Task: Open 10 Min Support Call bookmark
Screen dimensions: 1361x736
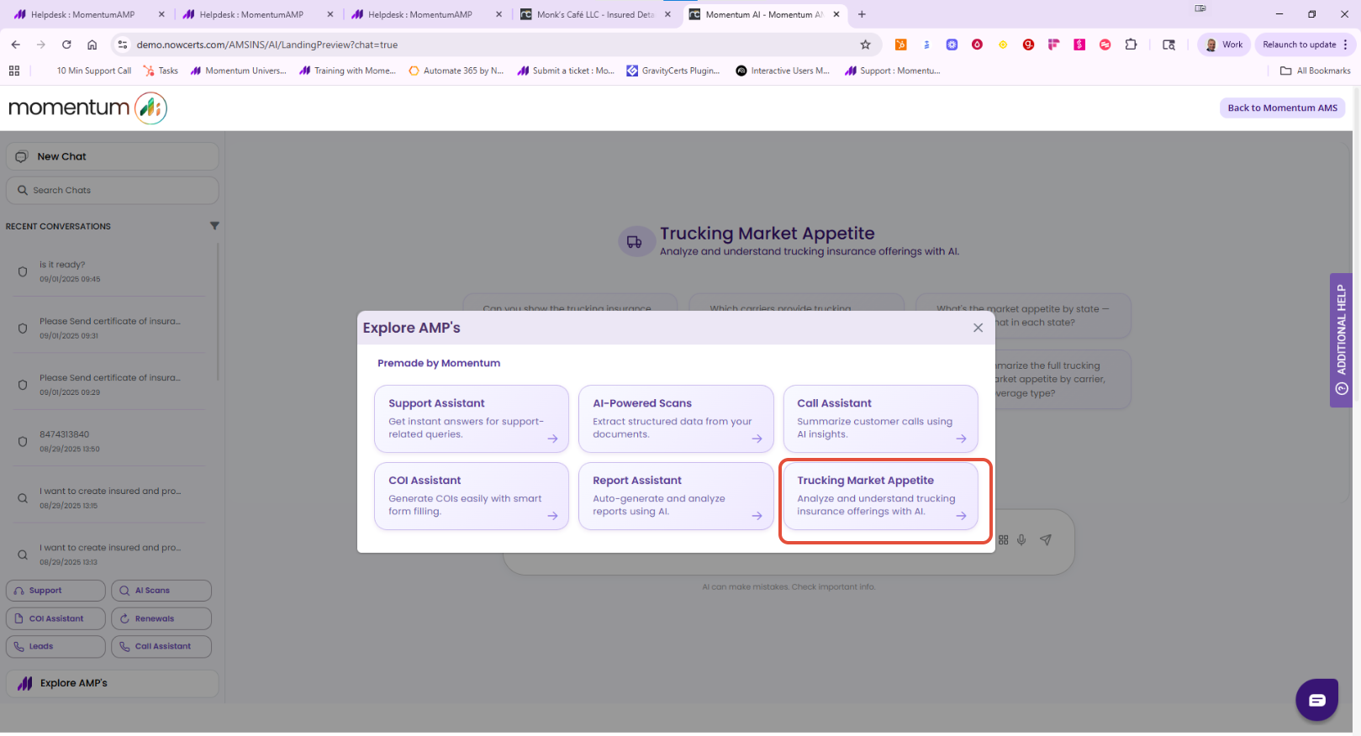Action: 93,71
